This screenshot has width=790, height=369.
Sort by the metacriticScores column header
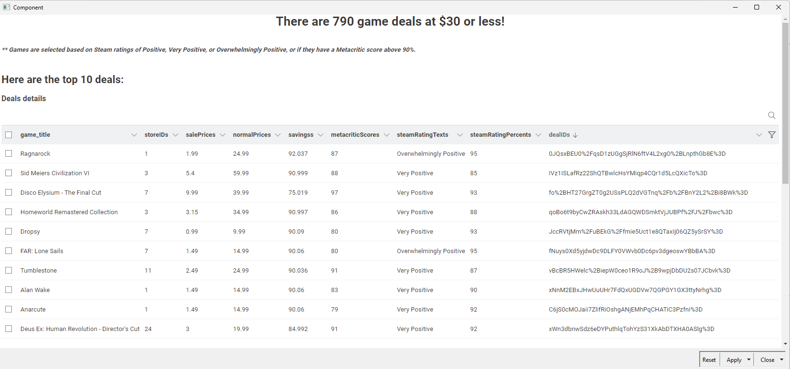tap(355, 135)
